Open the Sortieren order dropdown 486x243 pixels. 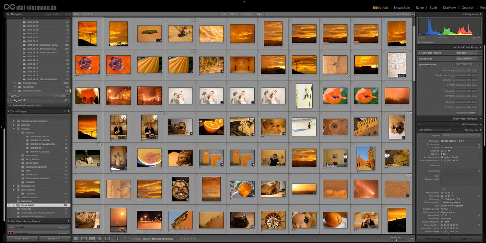159,238
